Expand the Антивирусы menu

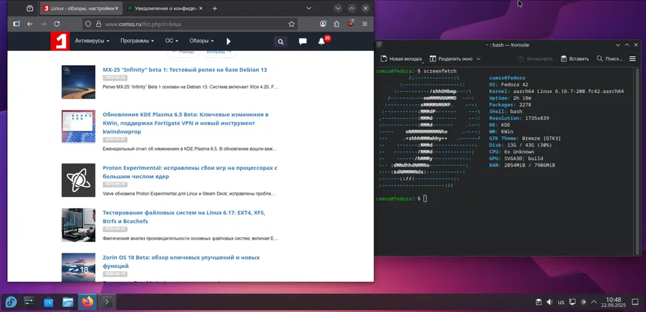pos(92,41)
